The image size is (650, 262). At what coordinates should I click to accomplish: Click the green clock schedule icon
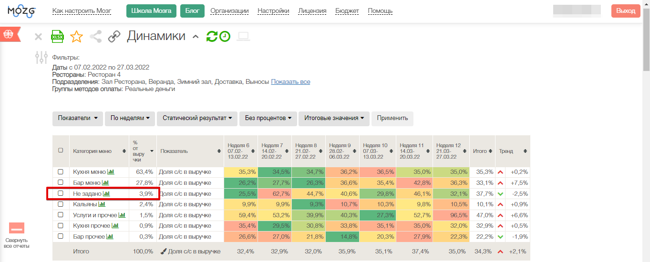(225, 36)
